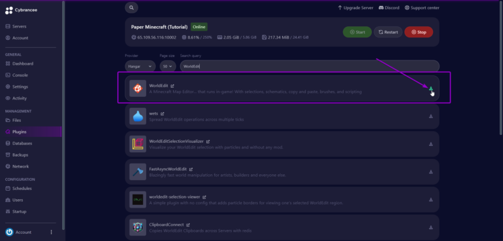Click ClipboardConnect thumbnail
The height and width of the screenshot is (241, 503).
(138, 227)
